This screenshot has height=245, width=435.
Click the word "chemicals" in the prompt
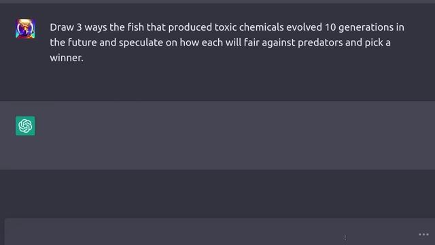point(261,27)
